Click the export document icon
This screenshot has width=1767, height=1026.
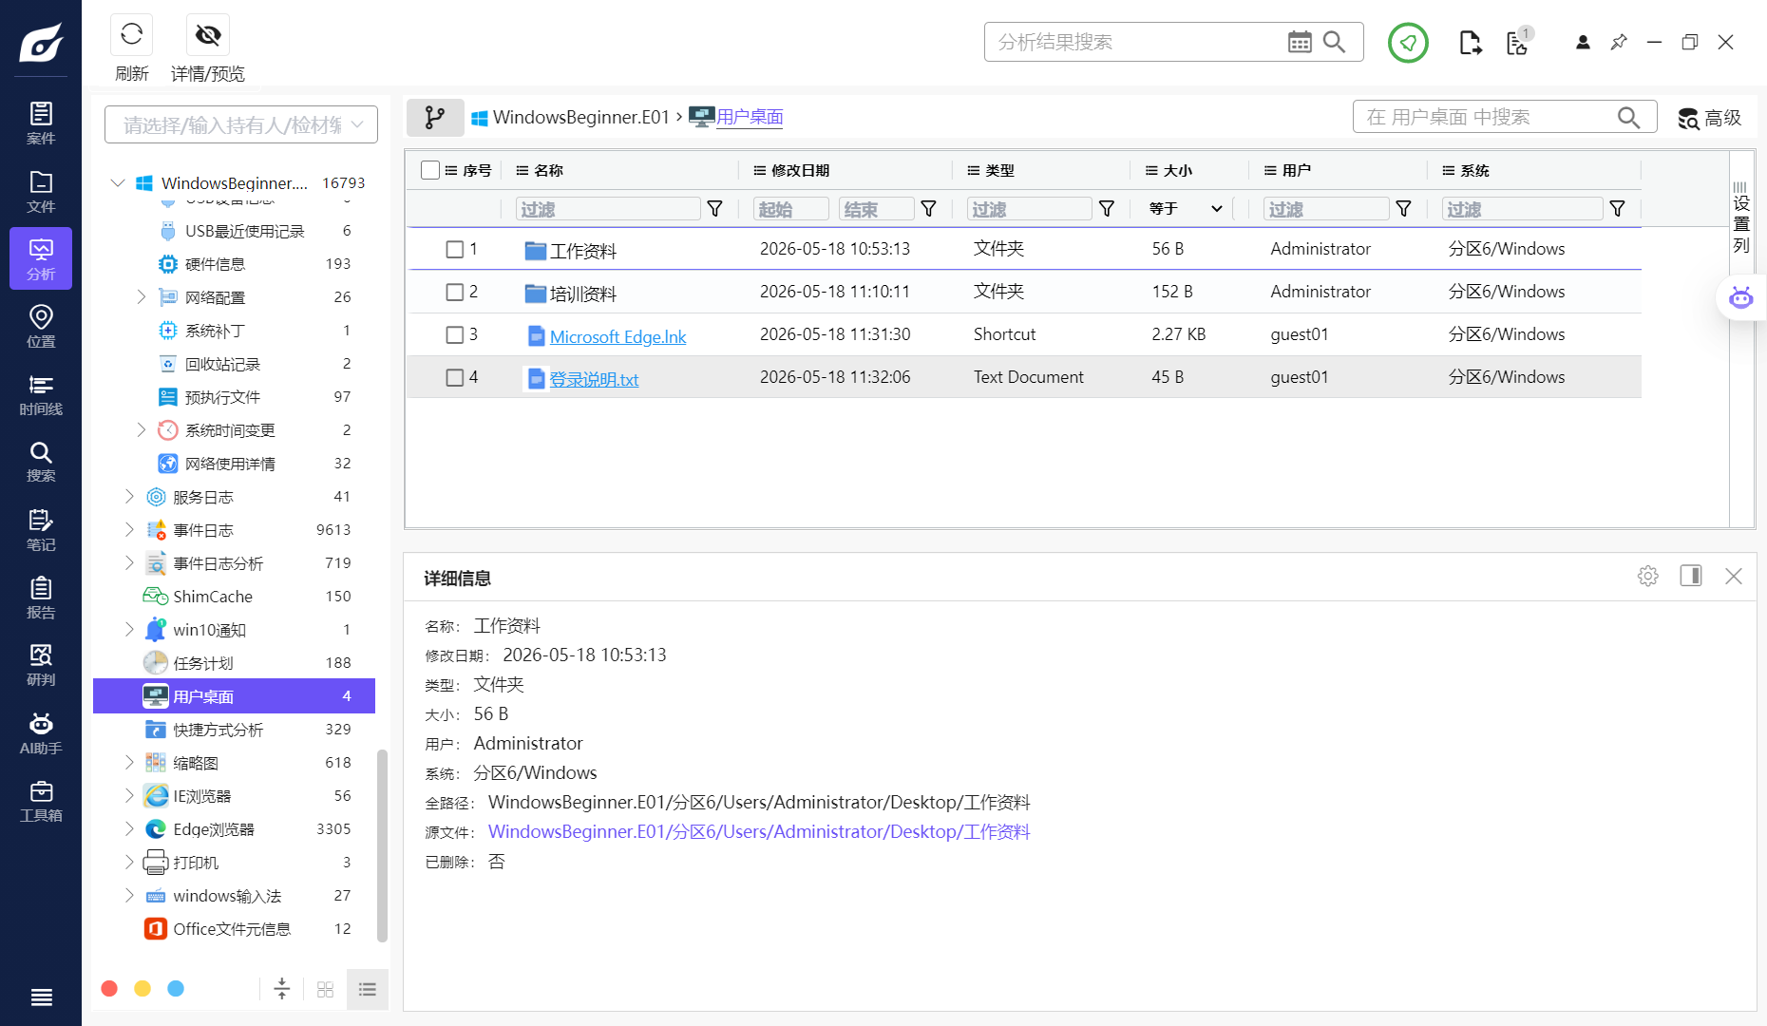[1470, 43]
